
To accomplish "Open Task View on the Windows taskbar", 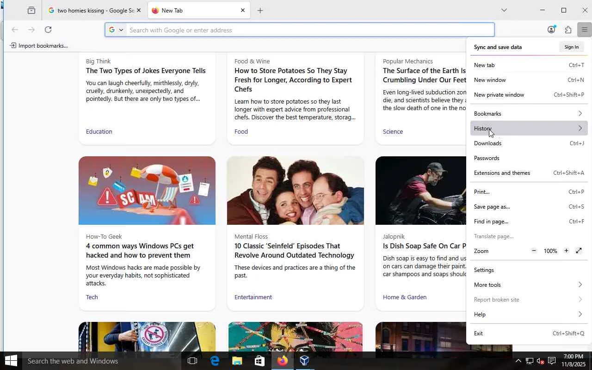I will tap(192, 361).
